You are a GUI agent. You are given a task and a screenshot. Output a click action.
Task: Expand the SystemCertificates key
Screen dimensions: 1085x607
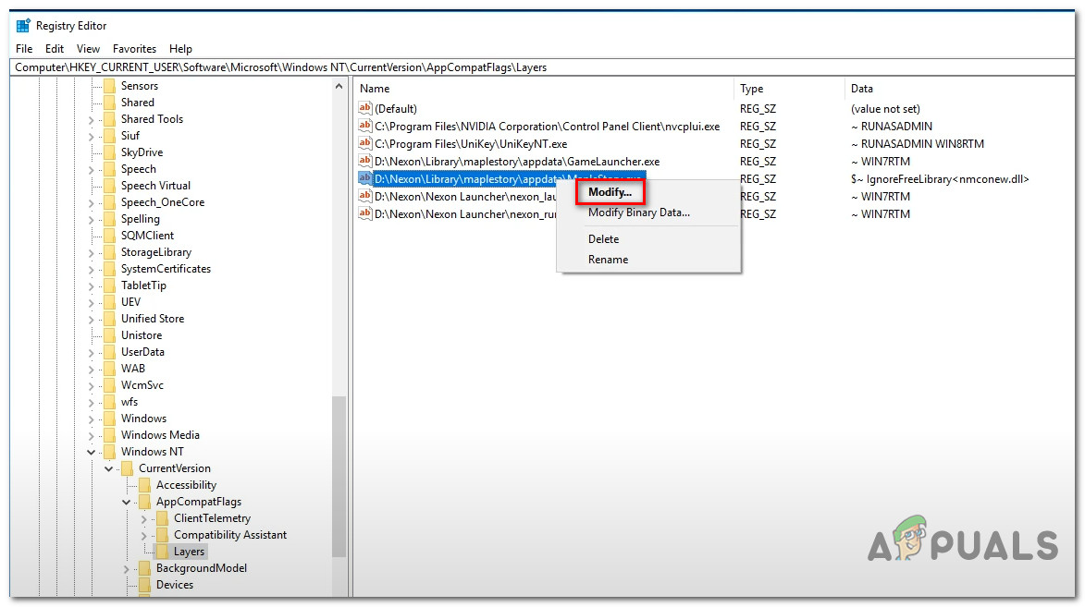92,269
